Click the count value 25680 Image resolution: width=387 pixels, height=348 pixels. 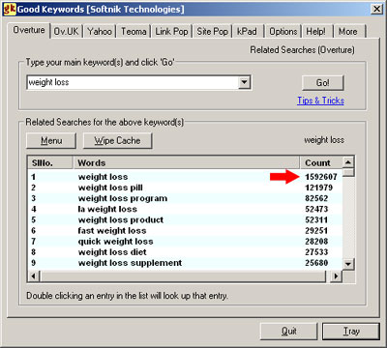click(x=316, y=263)
